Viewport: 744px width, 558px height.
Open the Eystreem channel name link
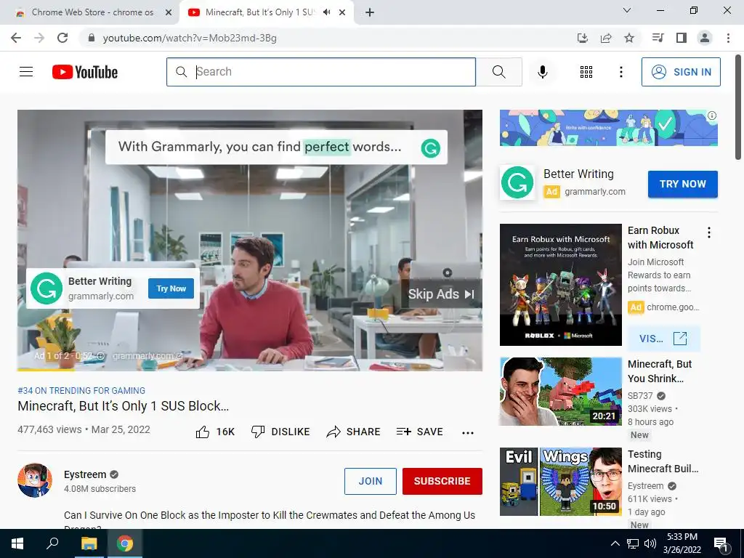85,474
